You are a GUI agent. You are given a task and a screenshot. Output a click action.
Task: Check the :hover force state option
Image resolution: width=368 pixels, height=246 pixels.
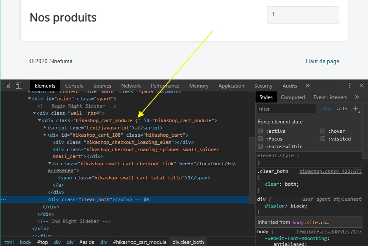(323, 131)
